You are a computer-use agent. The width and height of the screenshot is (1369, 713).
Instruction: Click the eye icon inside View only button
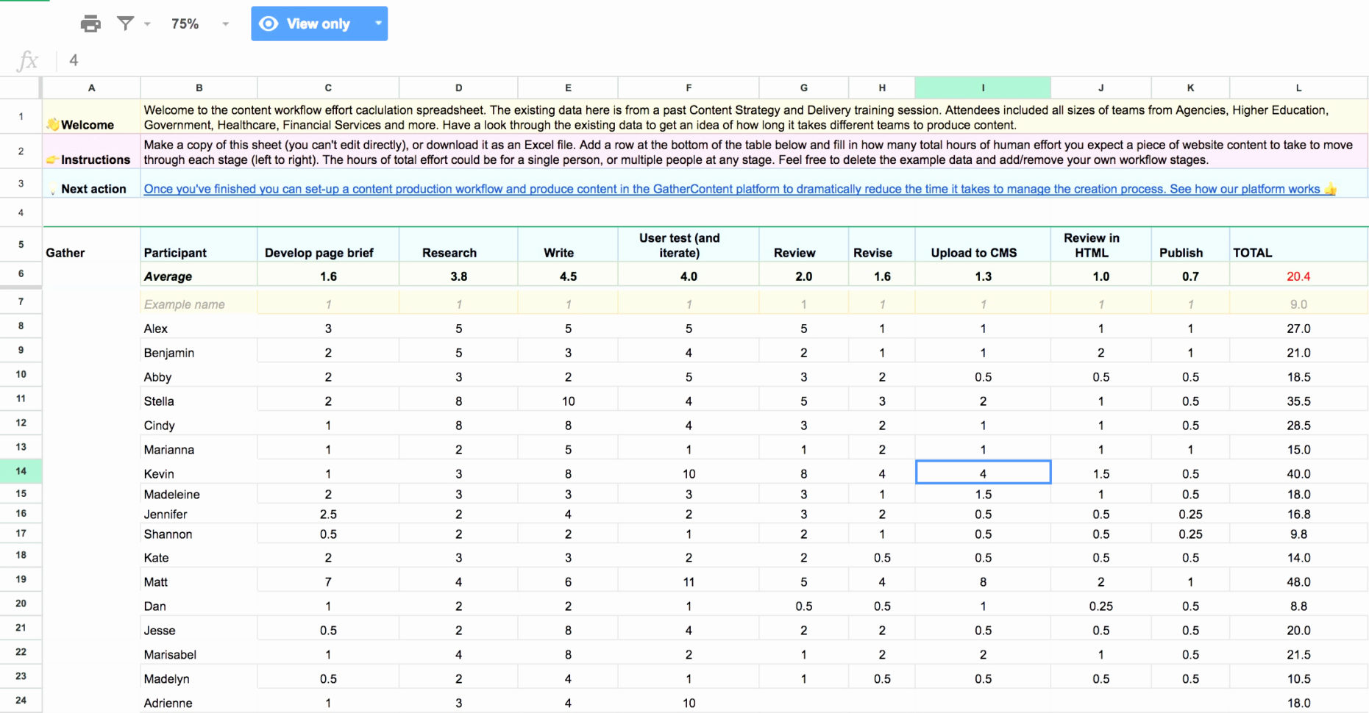(x=269, y=24)
